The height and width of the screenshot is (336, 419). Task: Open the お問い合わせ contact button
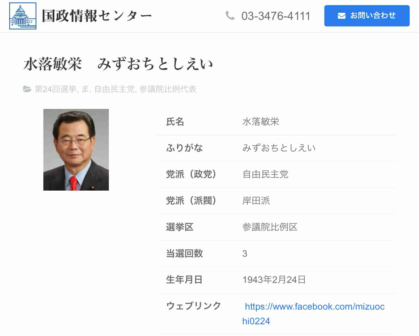367,16
